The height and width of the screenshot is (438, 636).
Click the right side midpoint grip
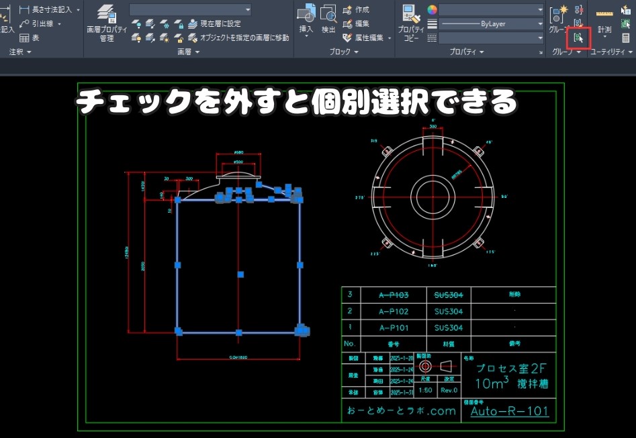300,265
